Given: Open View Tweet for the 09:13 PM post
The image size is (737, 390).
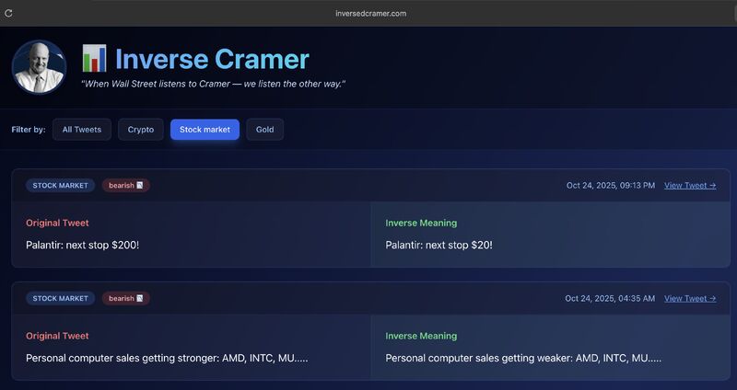Looking at the screenshot, I should tap(690, 186).
